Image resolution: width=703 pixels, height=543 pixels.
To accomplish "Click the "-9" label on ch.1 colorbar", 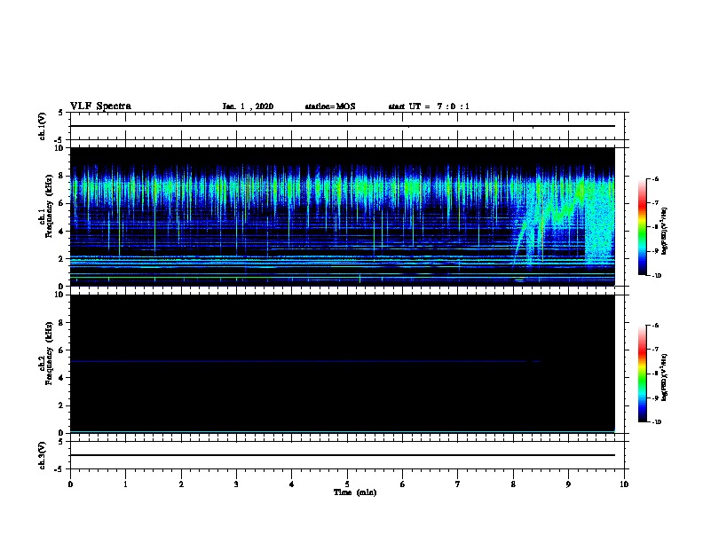I will click(654, 251).
